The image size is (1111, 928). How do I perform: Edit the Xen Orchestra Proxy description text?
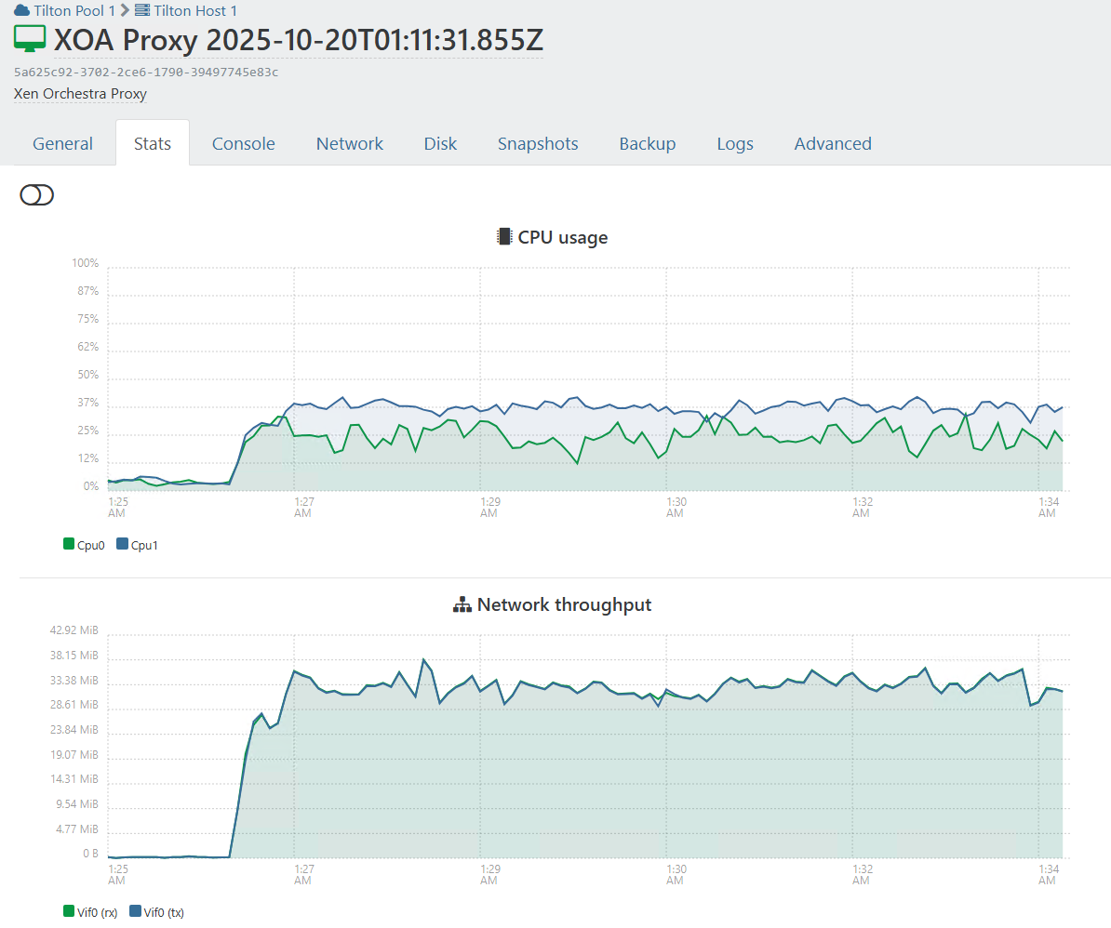click(80, 94)
